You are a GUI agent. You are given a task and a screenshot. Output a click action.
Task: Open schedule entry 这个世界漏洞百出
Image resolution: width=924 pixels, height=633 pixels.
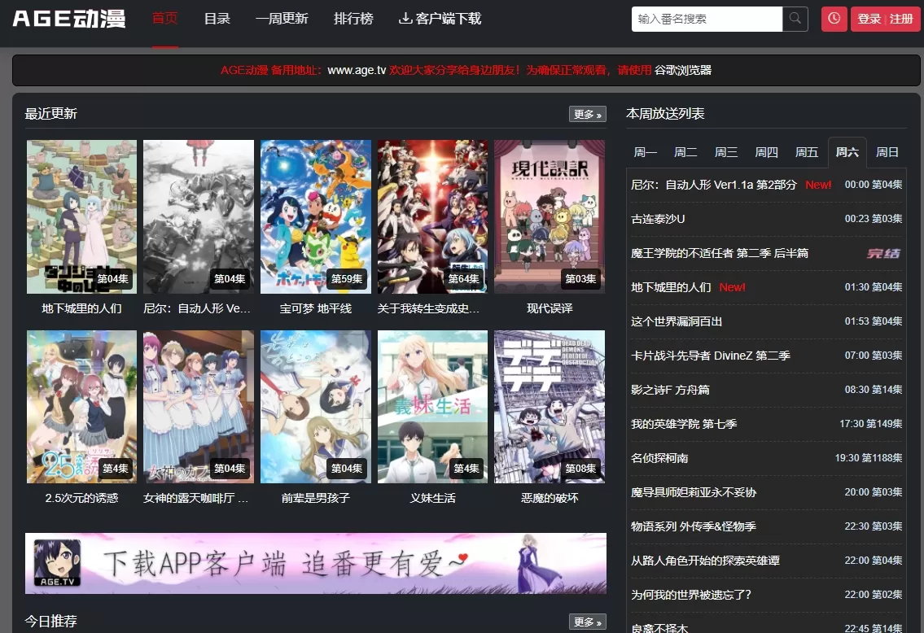766,321
